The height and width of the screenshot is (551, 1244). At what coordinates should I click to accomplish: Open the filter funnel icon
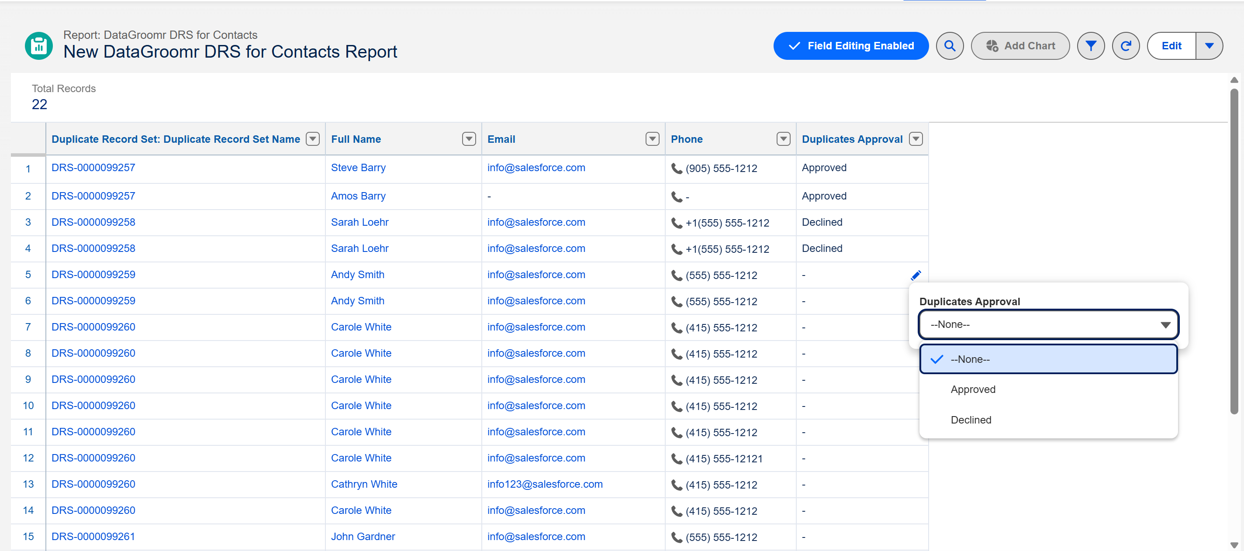(x=1090, y=46)
